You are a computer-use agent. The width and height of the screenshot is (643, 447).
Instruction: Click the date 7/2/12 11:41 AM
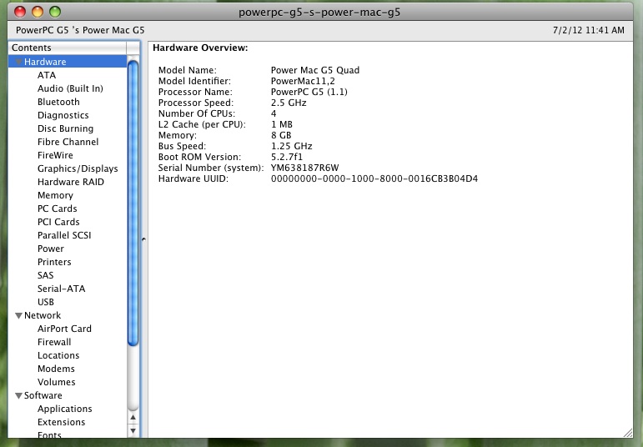(589, 30)
